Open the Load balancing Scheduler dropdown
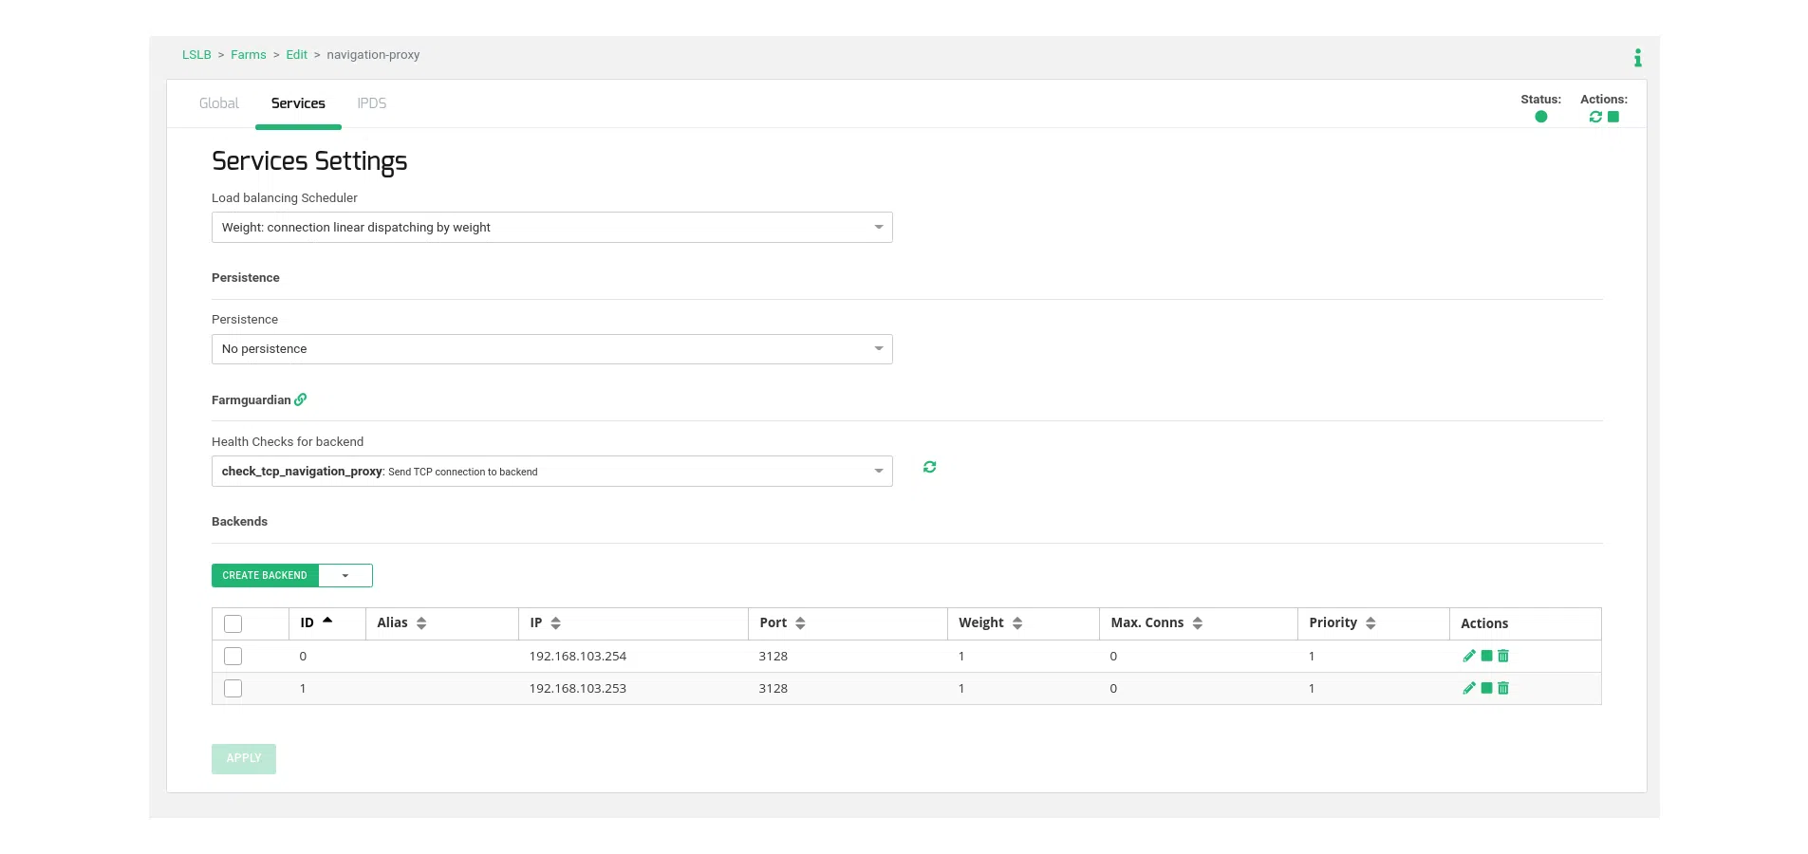 point(551,228)
